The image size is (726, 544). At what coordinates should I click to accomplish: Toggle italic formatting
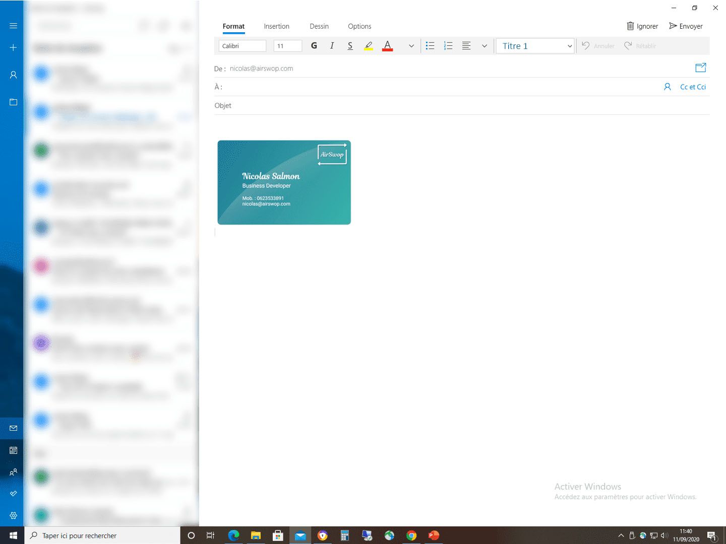point(332,46)
